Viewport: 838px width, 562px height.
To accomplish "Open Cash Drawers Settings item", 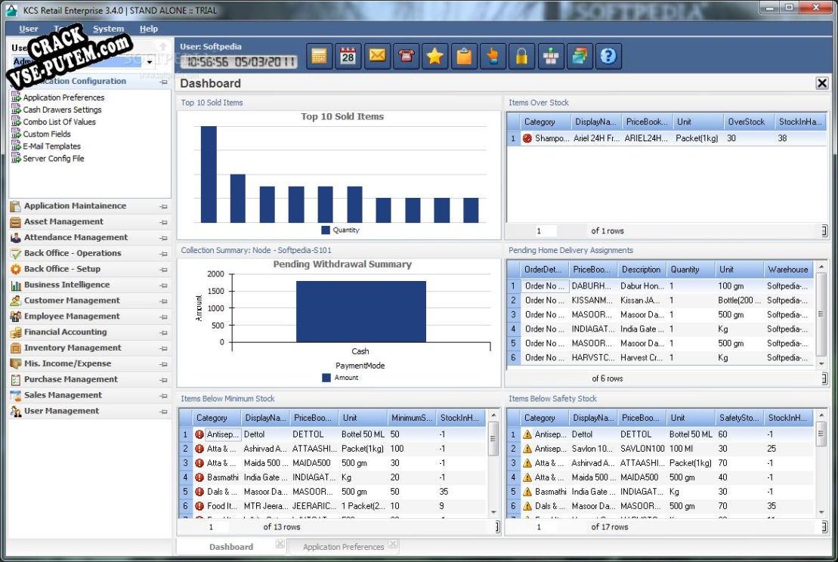I will [x=62, y=110].
